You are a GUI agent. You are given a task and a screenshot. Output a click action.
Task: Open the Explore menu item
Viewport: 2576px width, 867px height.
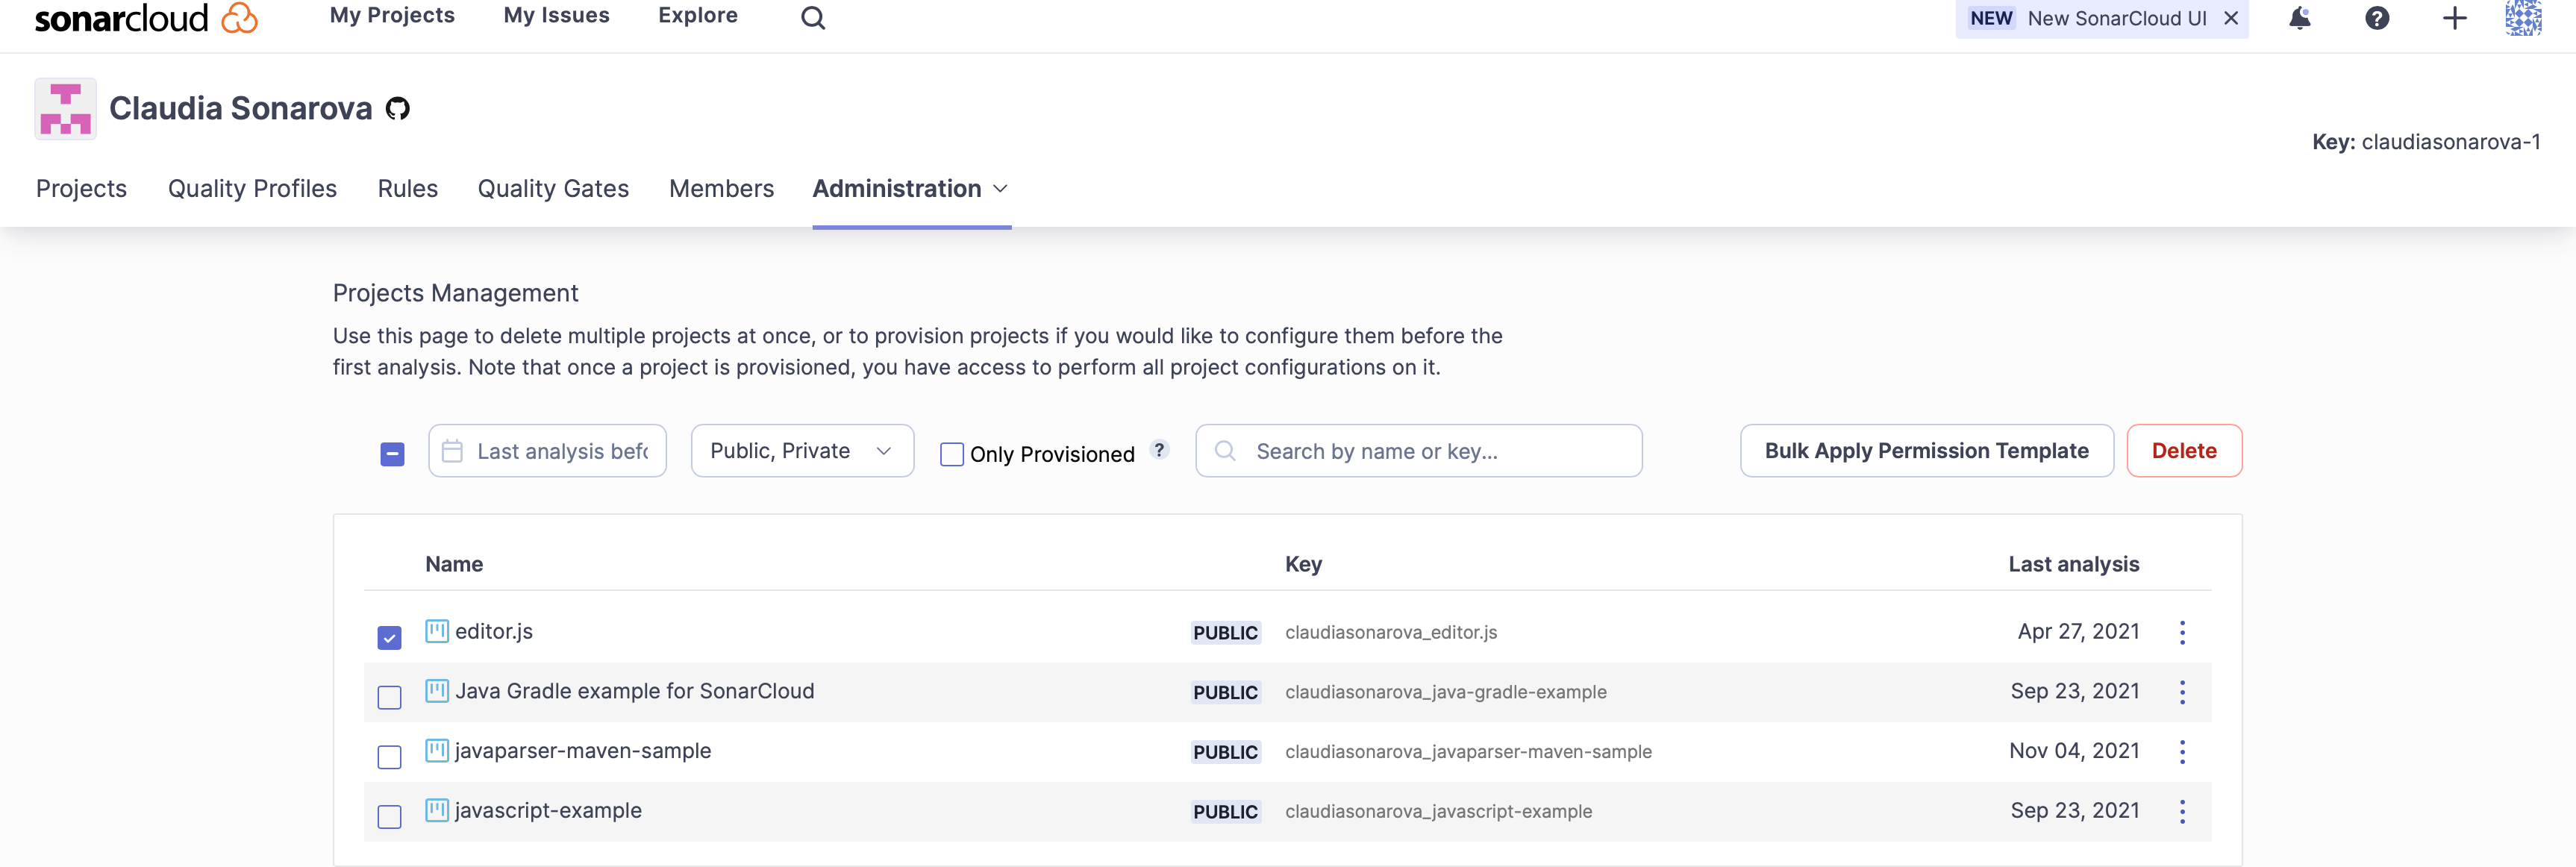(x=697, y=16)
